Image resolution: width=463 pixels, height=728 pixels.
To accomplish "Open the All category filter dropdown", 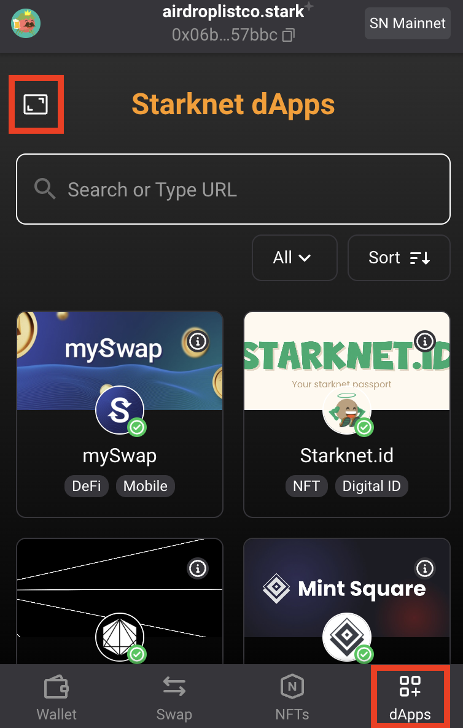I will (294, 257).
